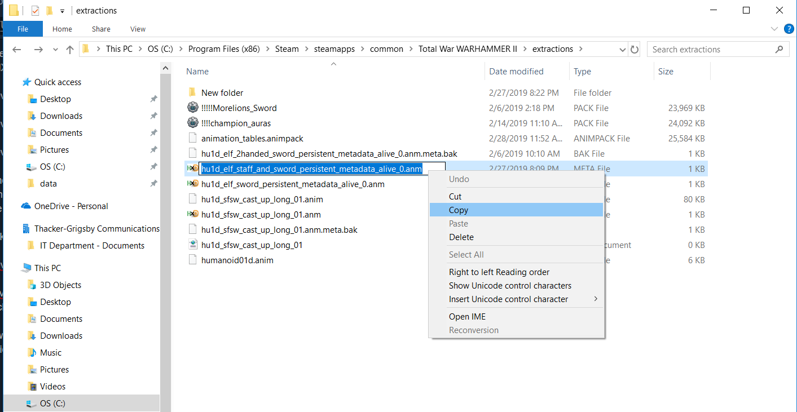797x412 pixels.
Task: Sort by Date modified column header
Action: coord(516,72)
